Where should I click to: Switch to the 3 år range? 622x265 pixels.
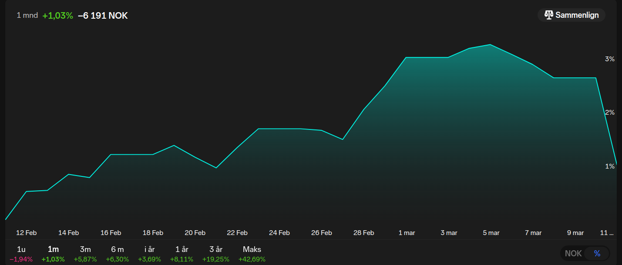click(215, 254)
